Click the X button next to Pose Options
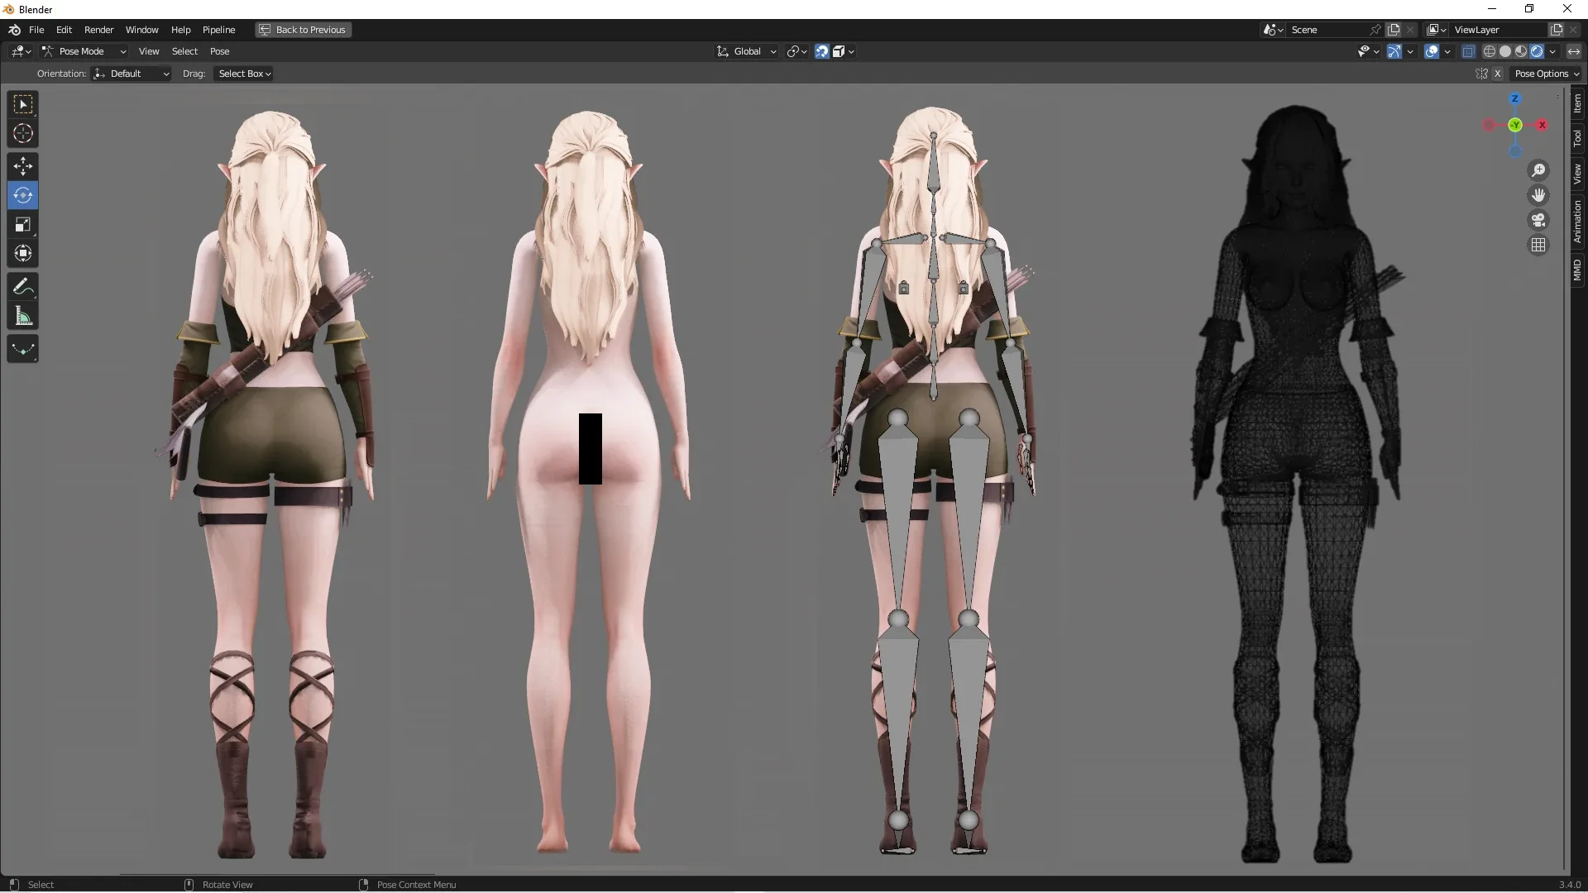 coord(1499,73)
